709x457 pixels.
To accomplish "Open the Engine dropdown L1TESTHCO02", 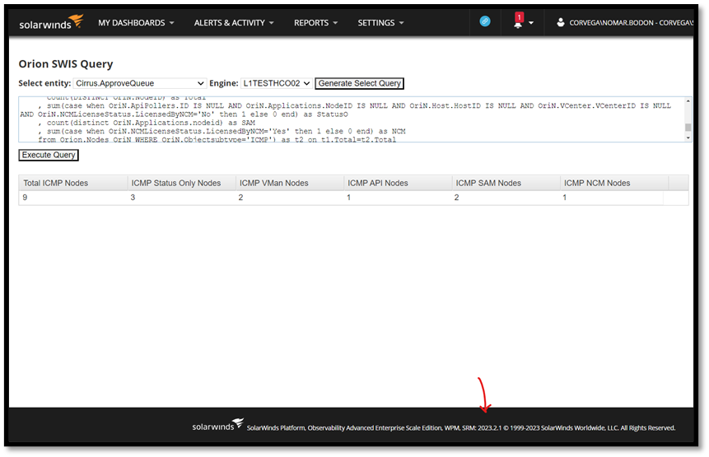I will 276,83.
